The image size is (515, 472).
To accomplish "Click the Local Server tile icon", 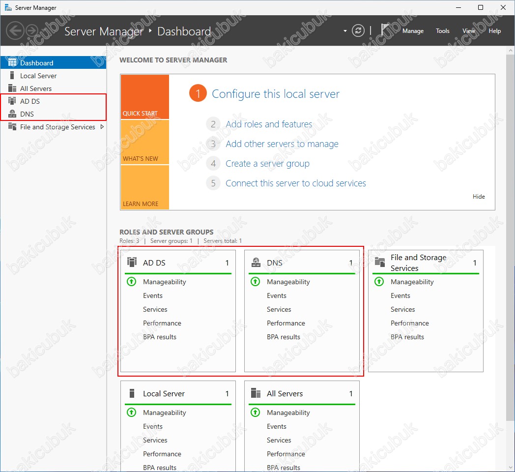I will click(132, 393).
